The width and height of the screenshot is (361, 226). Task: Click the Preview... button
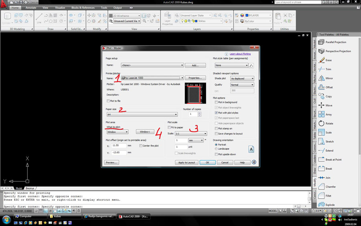(x=111, y=163)
